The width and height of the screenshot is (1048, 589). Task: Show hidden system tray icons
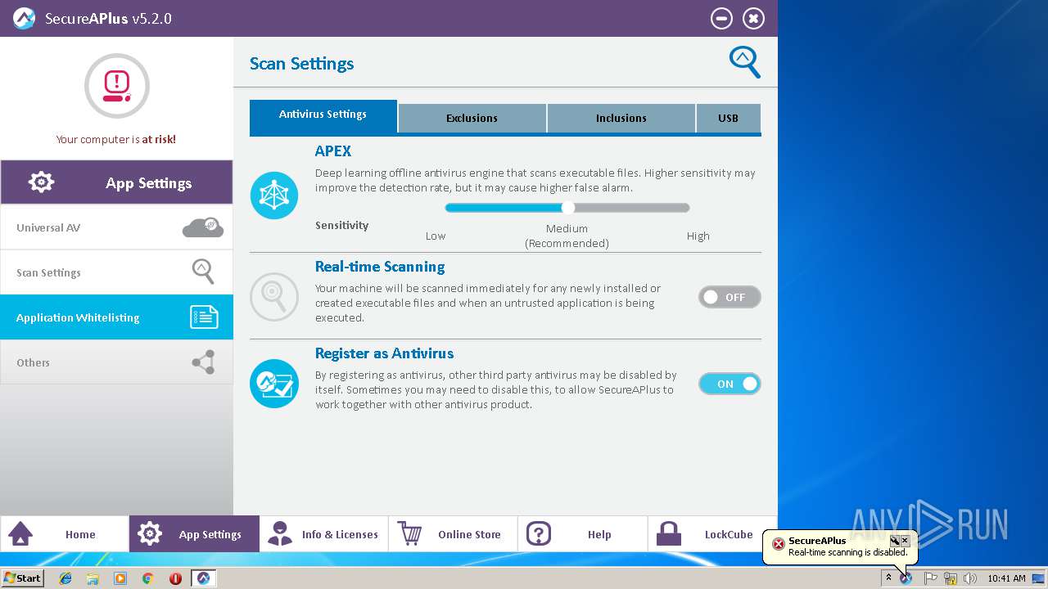pyautogui.click(x=888, y=578)
